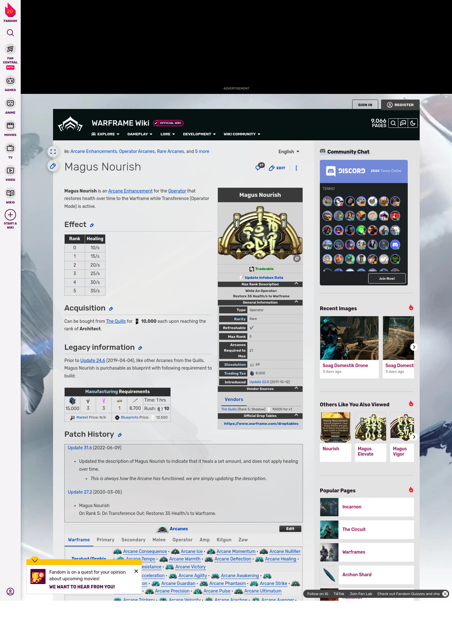Click the Start a Wiki plus icon
The width and height of the screenshot is (452, 628).
click(x=10, y=215)
